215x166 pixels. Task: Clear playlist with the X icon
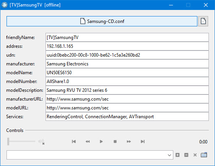(195, 155)
